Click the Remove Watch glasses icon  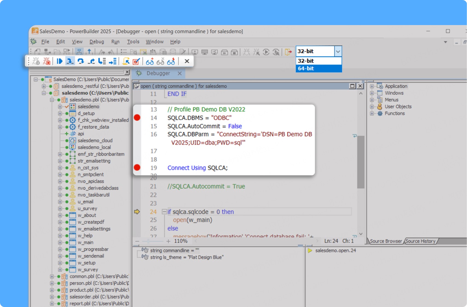[x=160, y=61]
